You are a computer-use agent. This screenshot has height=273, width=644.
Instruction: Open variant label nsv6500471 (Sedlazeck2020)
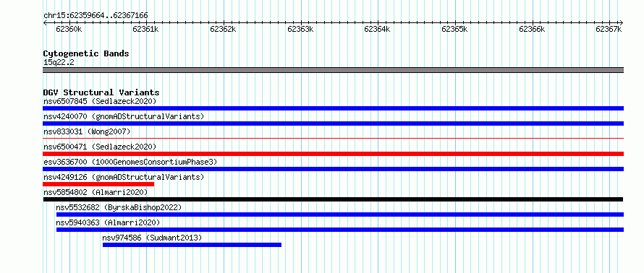pos(100,147)
